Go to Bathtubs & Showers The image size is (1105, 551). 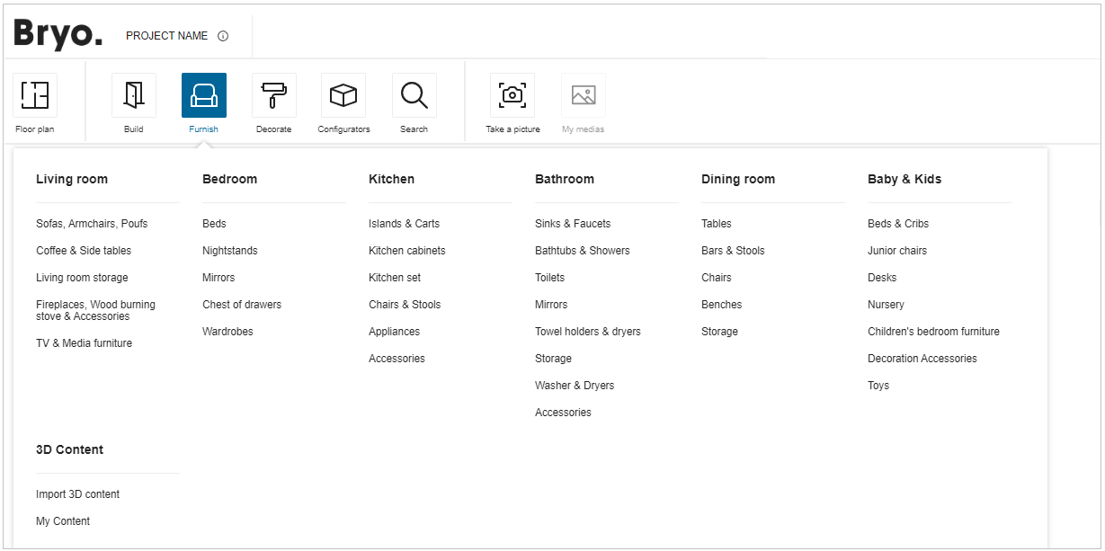pos(582,251)
